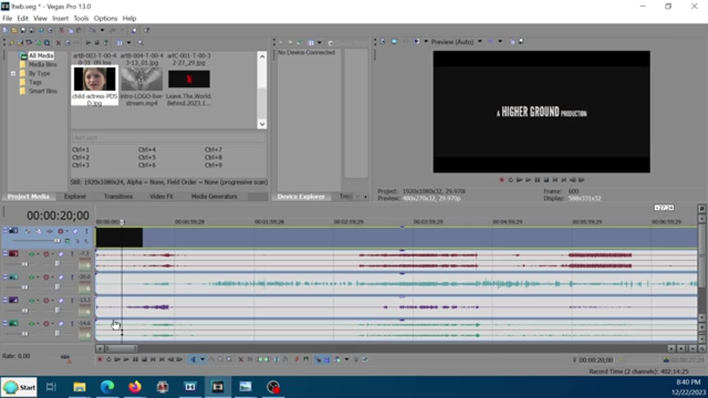
Task: Select Smart Bins tree item
Action: pyautogui.click(x=43, y=91)
